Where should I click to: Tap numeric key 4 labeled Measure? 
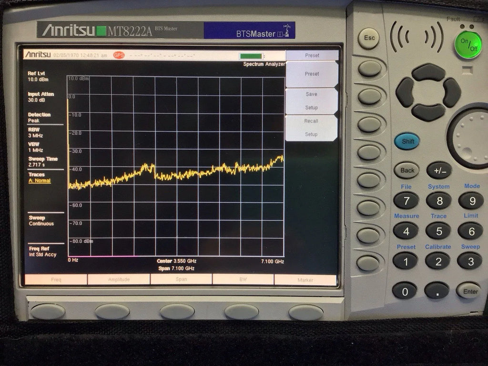406,231
